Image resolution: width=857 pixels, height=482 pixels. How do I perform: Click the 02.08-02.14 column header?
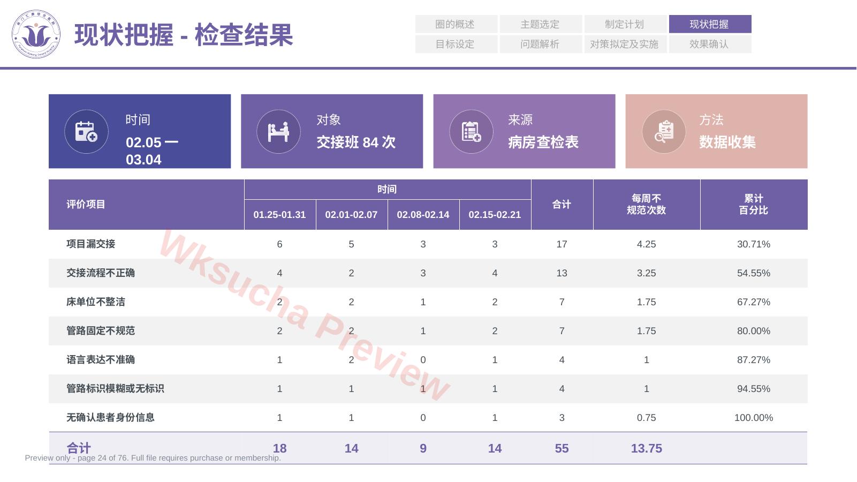(x=423, y=215)
